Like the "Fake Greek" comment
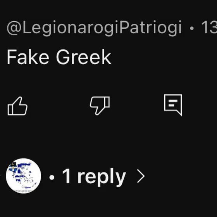The width and height of the screenshot is (217, 217). 17,106
